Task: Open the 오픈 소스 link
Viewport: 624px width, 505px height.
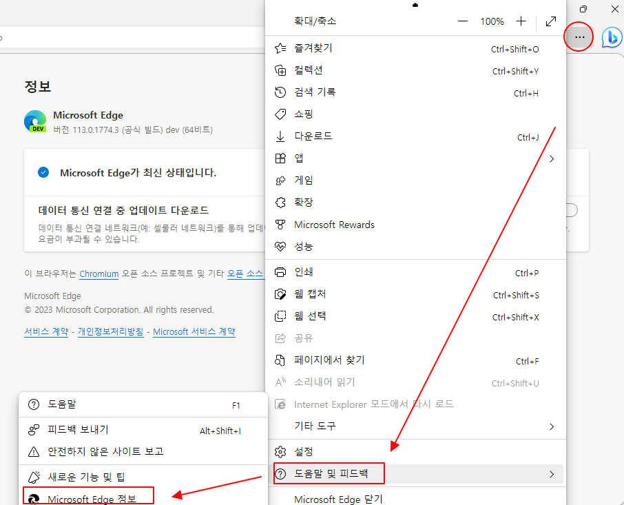Action: click(245, 274)
